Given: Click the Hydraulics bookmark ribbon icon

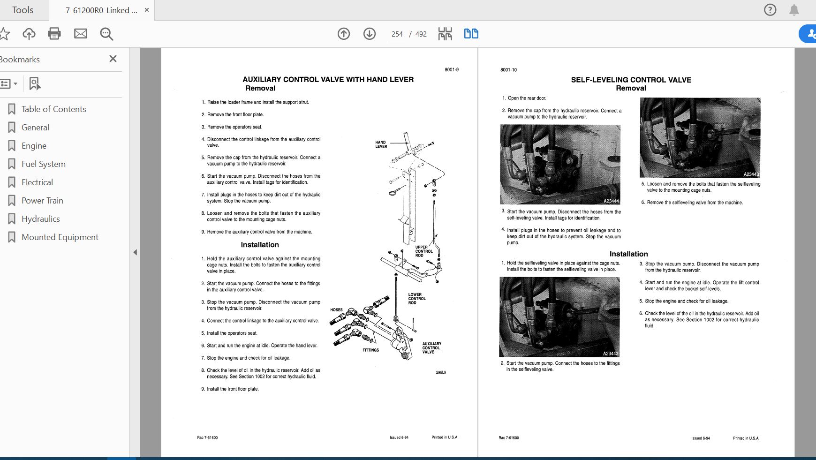Looking at the screenshot, I should [x=12, y=219].
